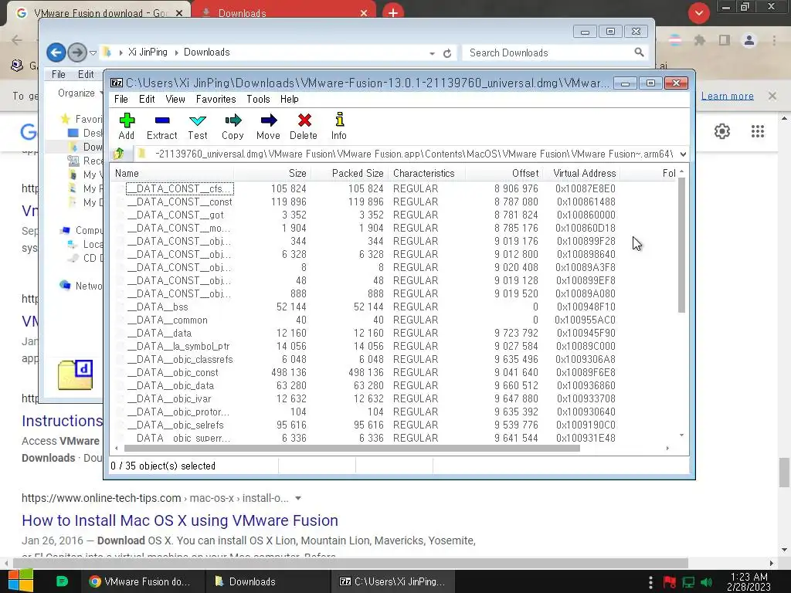This screenshot has width=791, height=593.
Task: Open the 7-Zip View menu
Action: point(175,99)
